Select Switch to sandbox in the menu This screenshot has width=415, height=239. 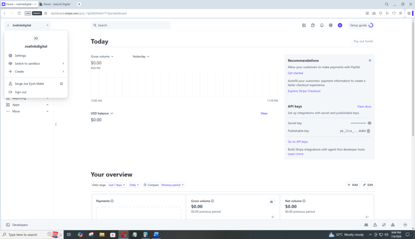(36, 63)
